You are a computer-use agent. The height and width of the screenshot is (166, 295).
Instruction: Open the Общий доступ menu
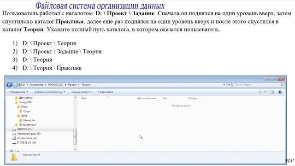[82, 92]
